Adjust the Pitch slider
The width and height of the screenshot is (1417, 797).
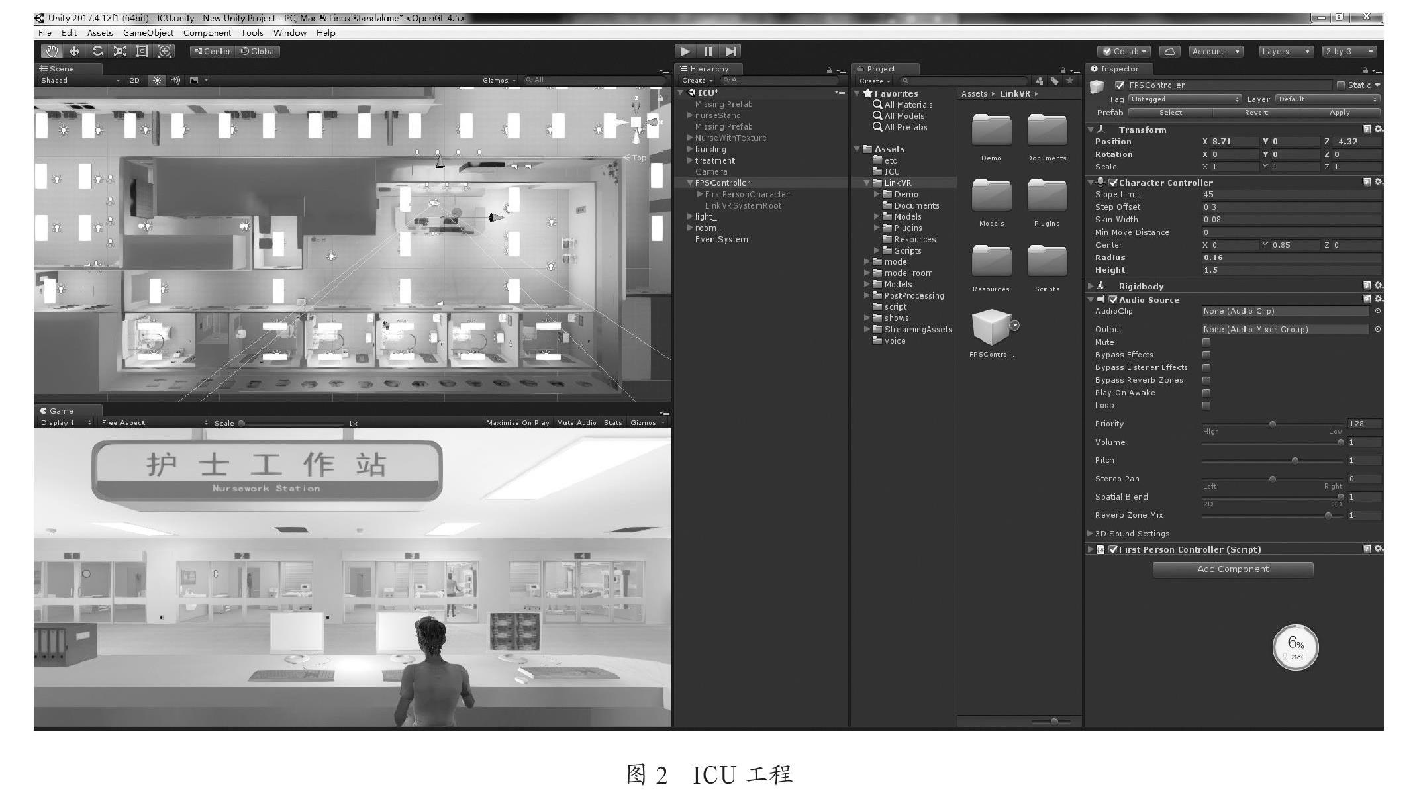1273,461
